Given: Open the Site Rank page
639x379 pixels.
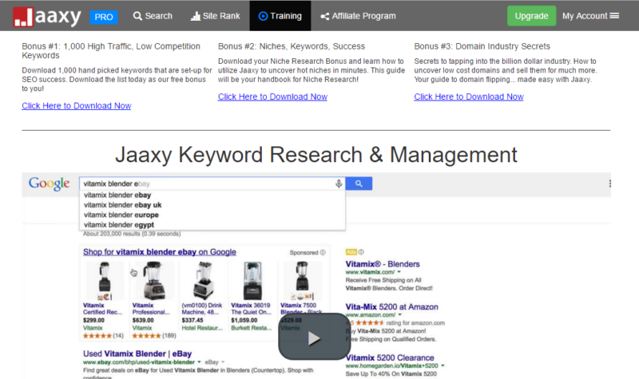Looking at the screenshot, I should pyautogui.click(x=215, y=16).
